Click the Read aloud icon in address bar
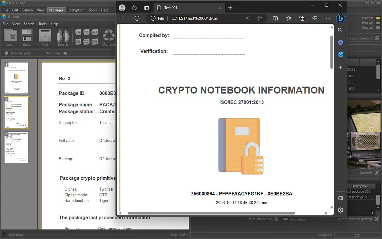This screenshot has height=239, width=382. [248, 18]
